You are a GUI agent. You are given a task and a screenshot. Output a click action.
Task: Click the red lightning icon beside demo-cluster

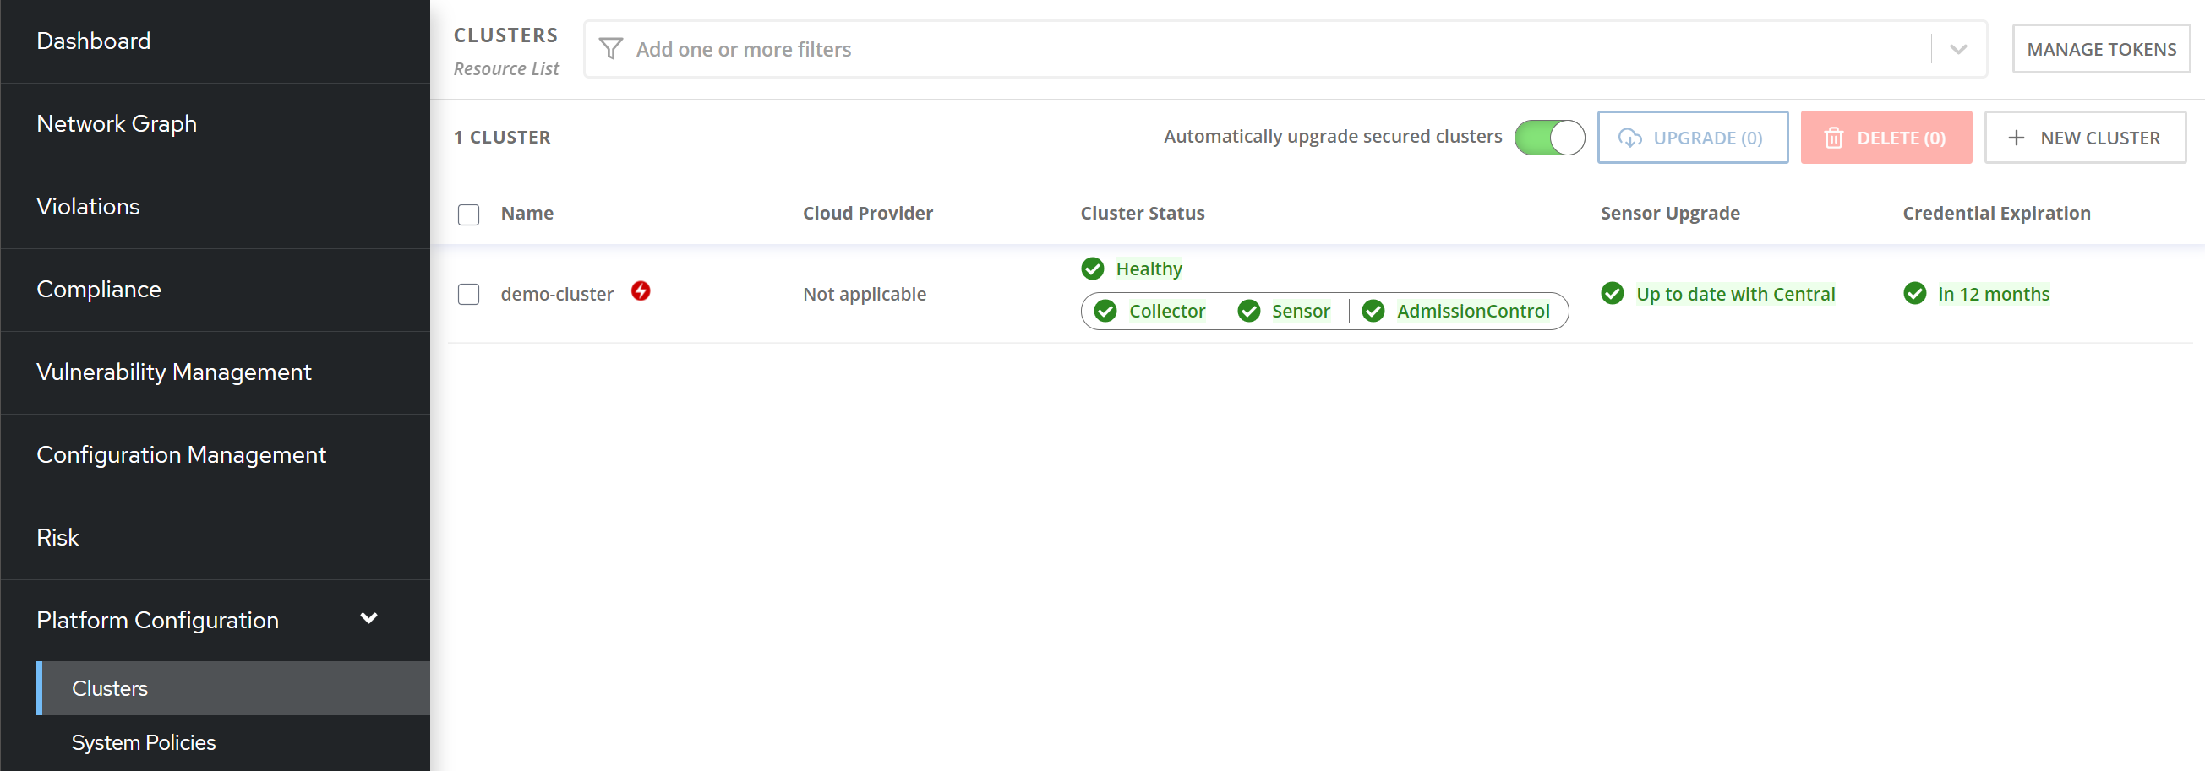coord(641,291)
